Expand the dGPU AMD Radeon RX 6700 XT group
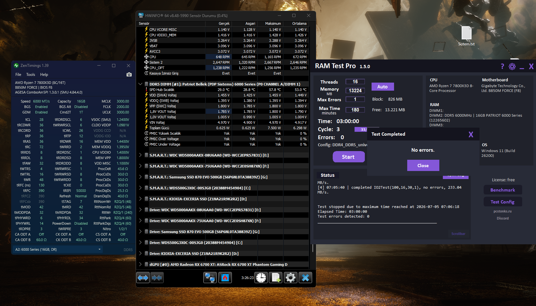The image size is (536, 306). click(x=140, y=265)
